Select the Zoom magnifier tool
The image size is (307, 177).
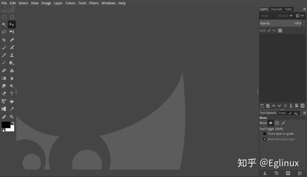12,117
